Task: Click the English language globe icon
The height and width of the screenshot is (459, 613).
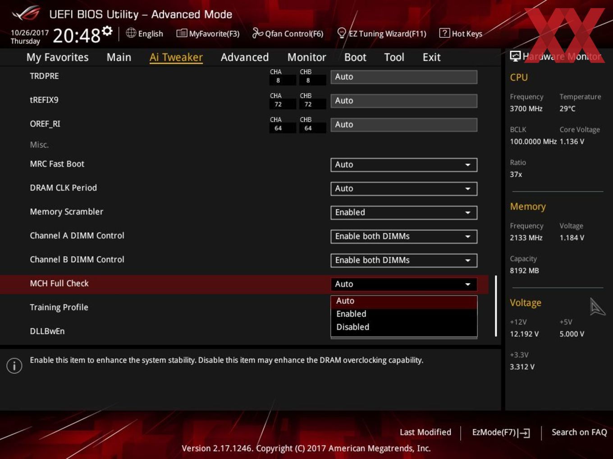Action: point(131,33)
